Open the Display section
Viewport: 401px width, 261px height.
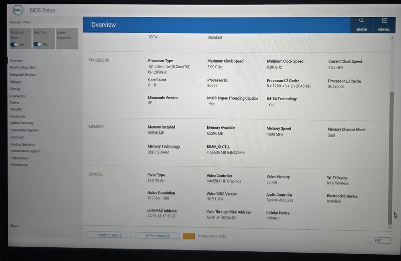coord(15,89)
